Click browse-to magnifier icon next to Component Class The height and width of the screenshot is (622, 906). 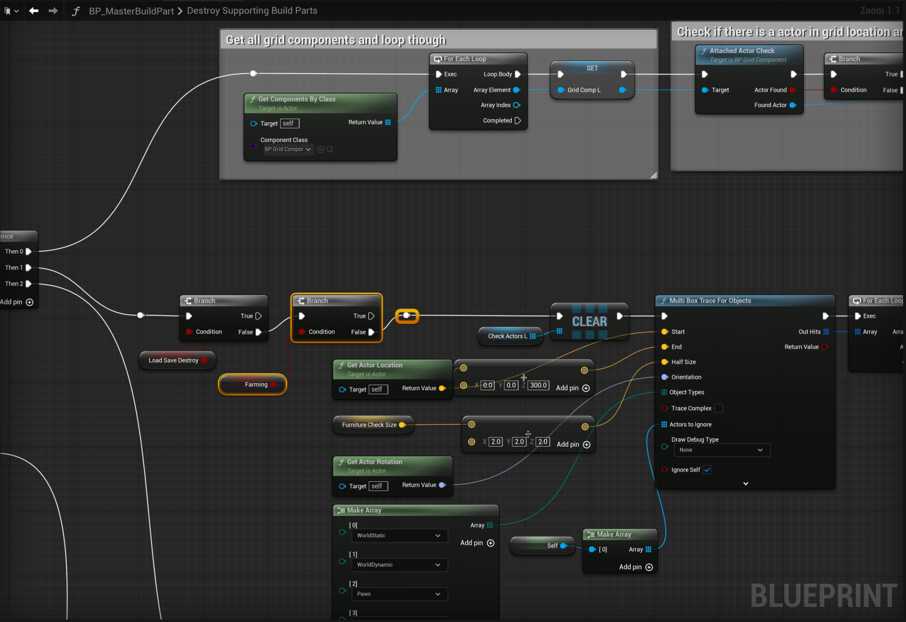330,149
